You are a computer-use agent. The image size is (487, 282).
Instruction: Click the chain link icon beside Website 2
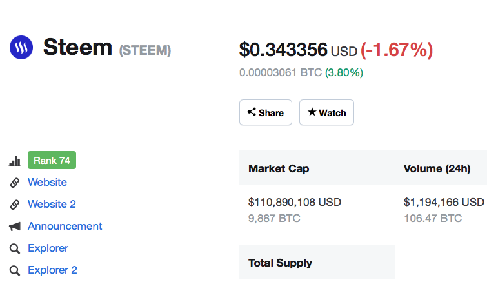point(15,205)
